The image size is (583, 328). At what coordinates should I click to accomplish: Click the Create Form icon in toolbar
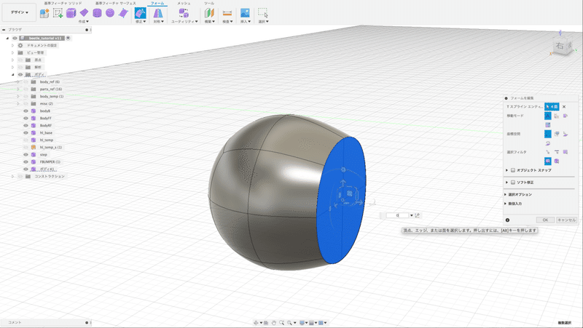44,13
